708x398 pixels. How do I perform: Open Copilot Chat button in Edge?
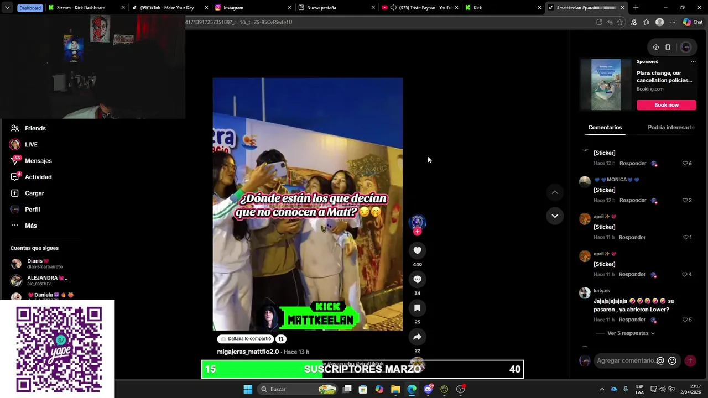pos(693,22)
